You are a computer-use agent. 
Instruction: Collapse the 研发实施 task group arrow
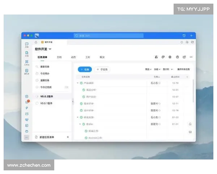point(77,117)
